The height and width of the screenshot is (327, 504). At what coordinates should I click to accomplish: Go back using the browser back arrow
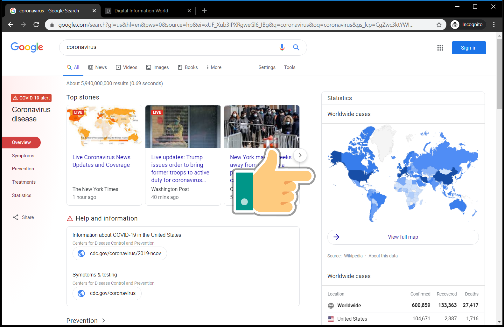(10, 24)
